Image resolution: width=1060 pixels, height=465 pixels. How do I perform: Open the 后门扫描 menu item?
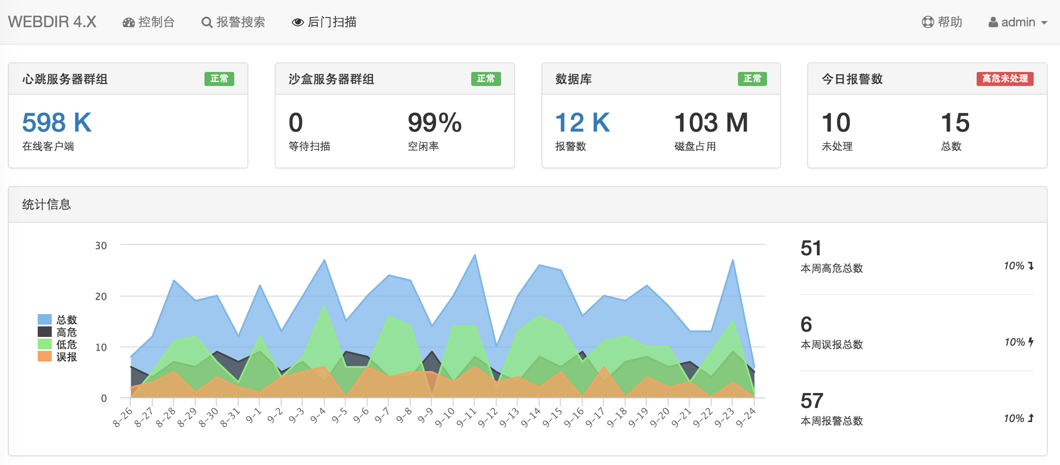pos(332,22)
